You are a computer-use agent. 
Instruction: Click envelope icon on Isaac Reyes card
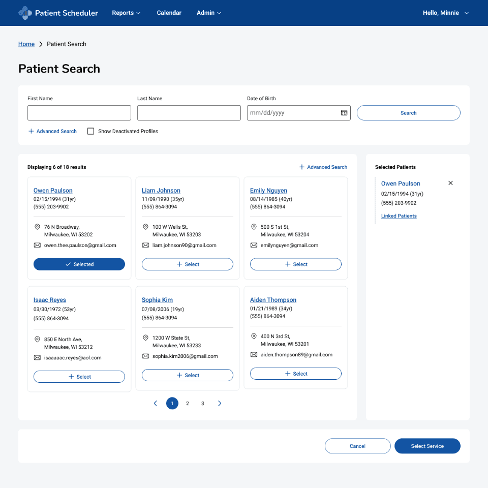[x=37, y=357]
